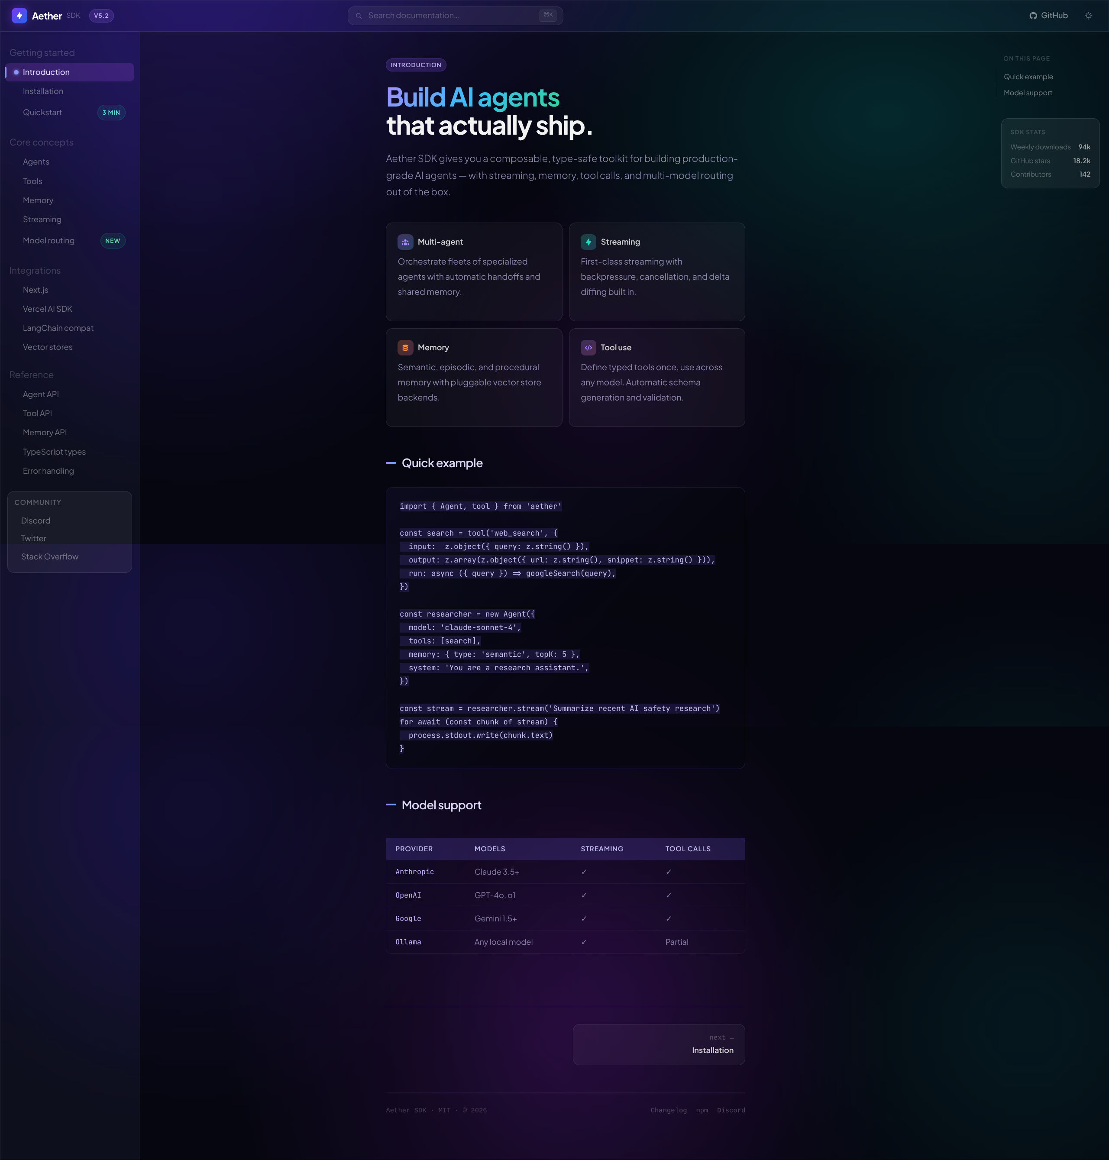Open the npm footer link
This screenshot has width=1109, height=1160.
(x=702, y=1110)
